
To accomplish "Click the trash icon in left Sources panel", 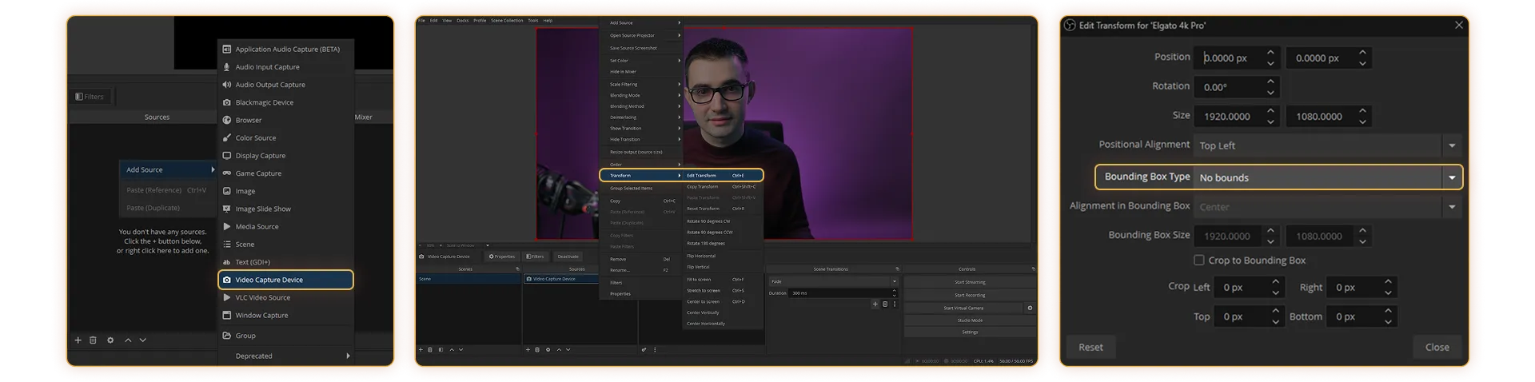I will 93,340.
